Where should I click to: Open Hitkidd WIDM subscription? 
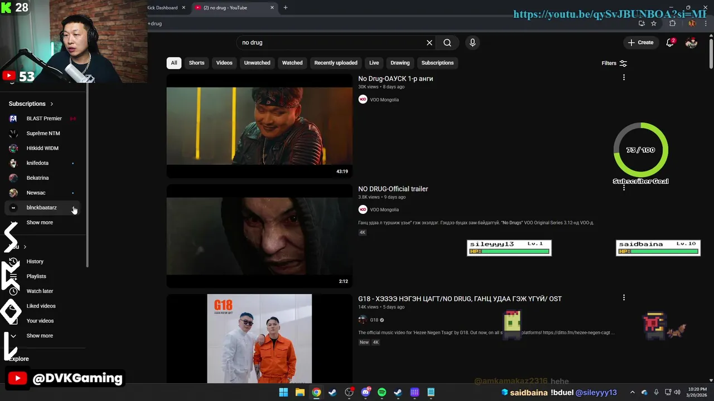42,148
